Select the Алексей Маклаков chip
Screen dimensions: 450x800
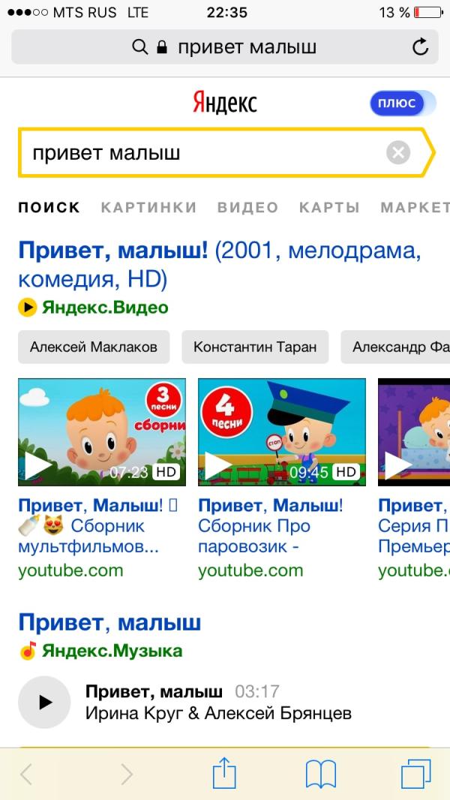(94, 347)
